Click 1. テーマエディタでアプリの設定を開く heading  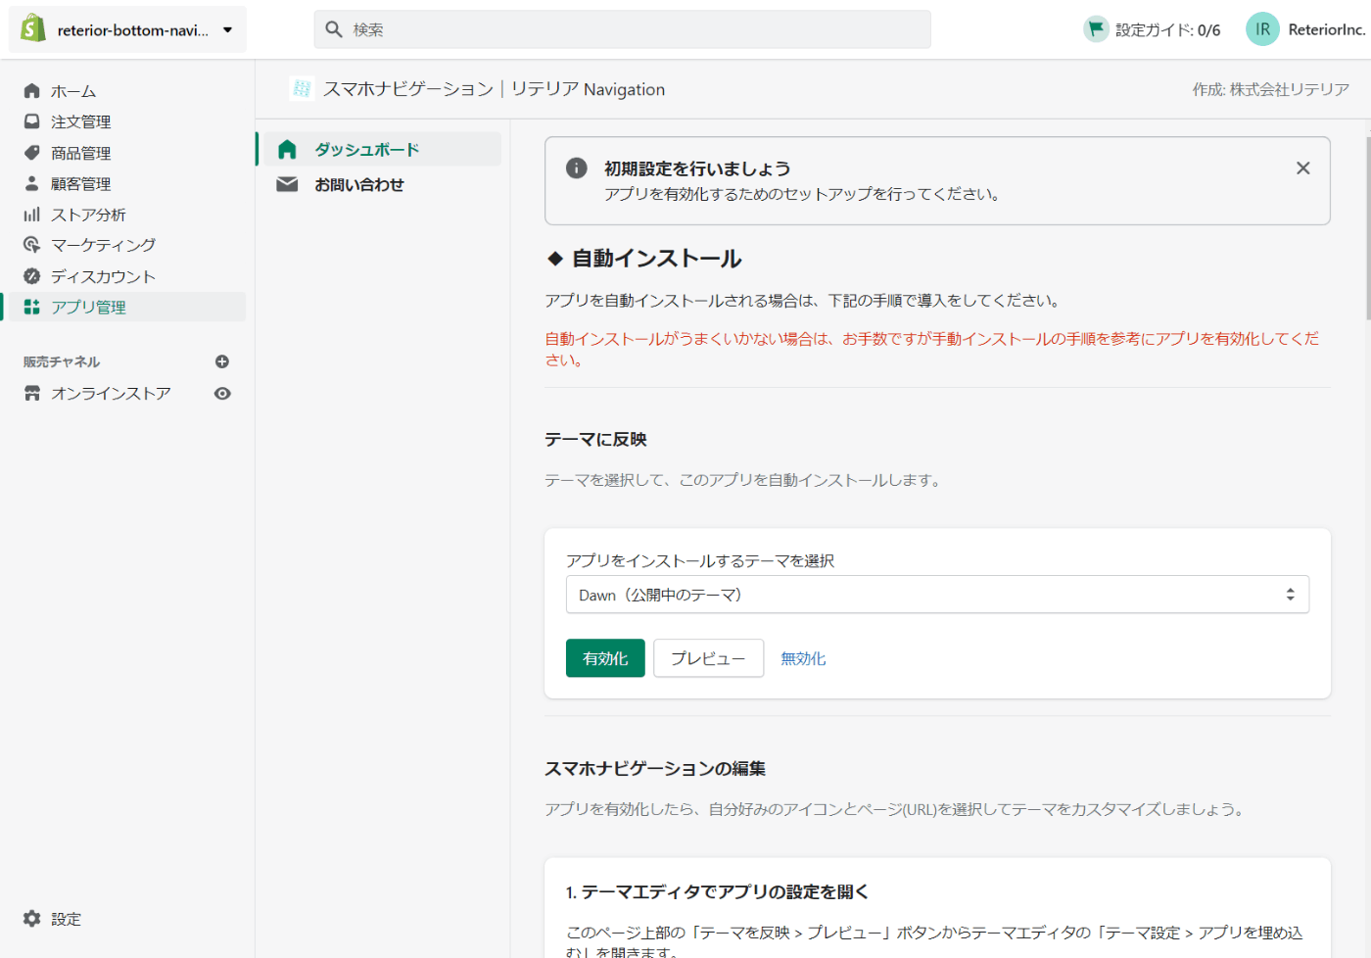717,892
